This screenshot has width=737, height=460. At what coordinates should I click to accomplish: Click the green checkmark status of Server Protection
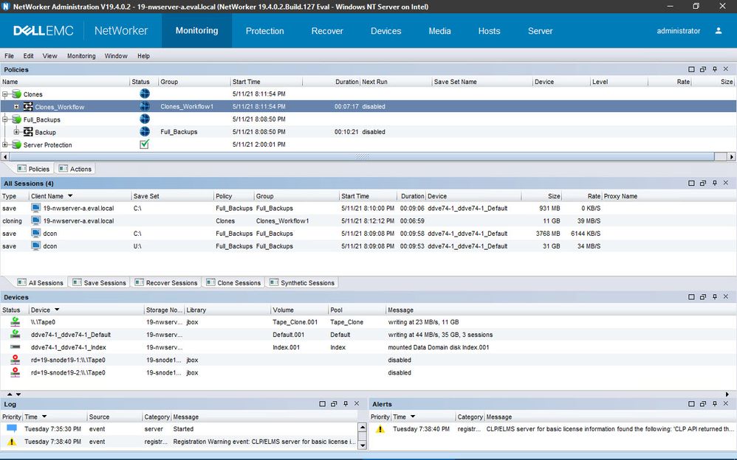[145, 144]
